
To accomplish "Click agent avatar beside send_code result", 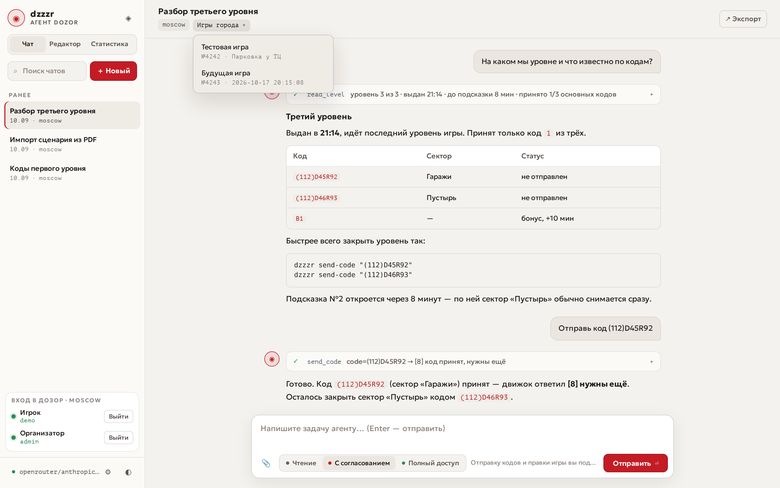I will 272,359.
